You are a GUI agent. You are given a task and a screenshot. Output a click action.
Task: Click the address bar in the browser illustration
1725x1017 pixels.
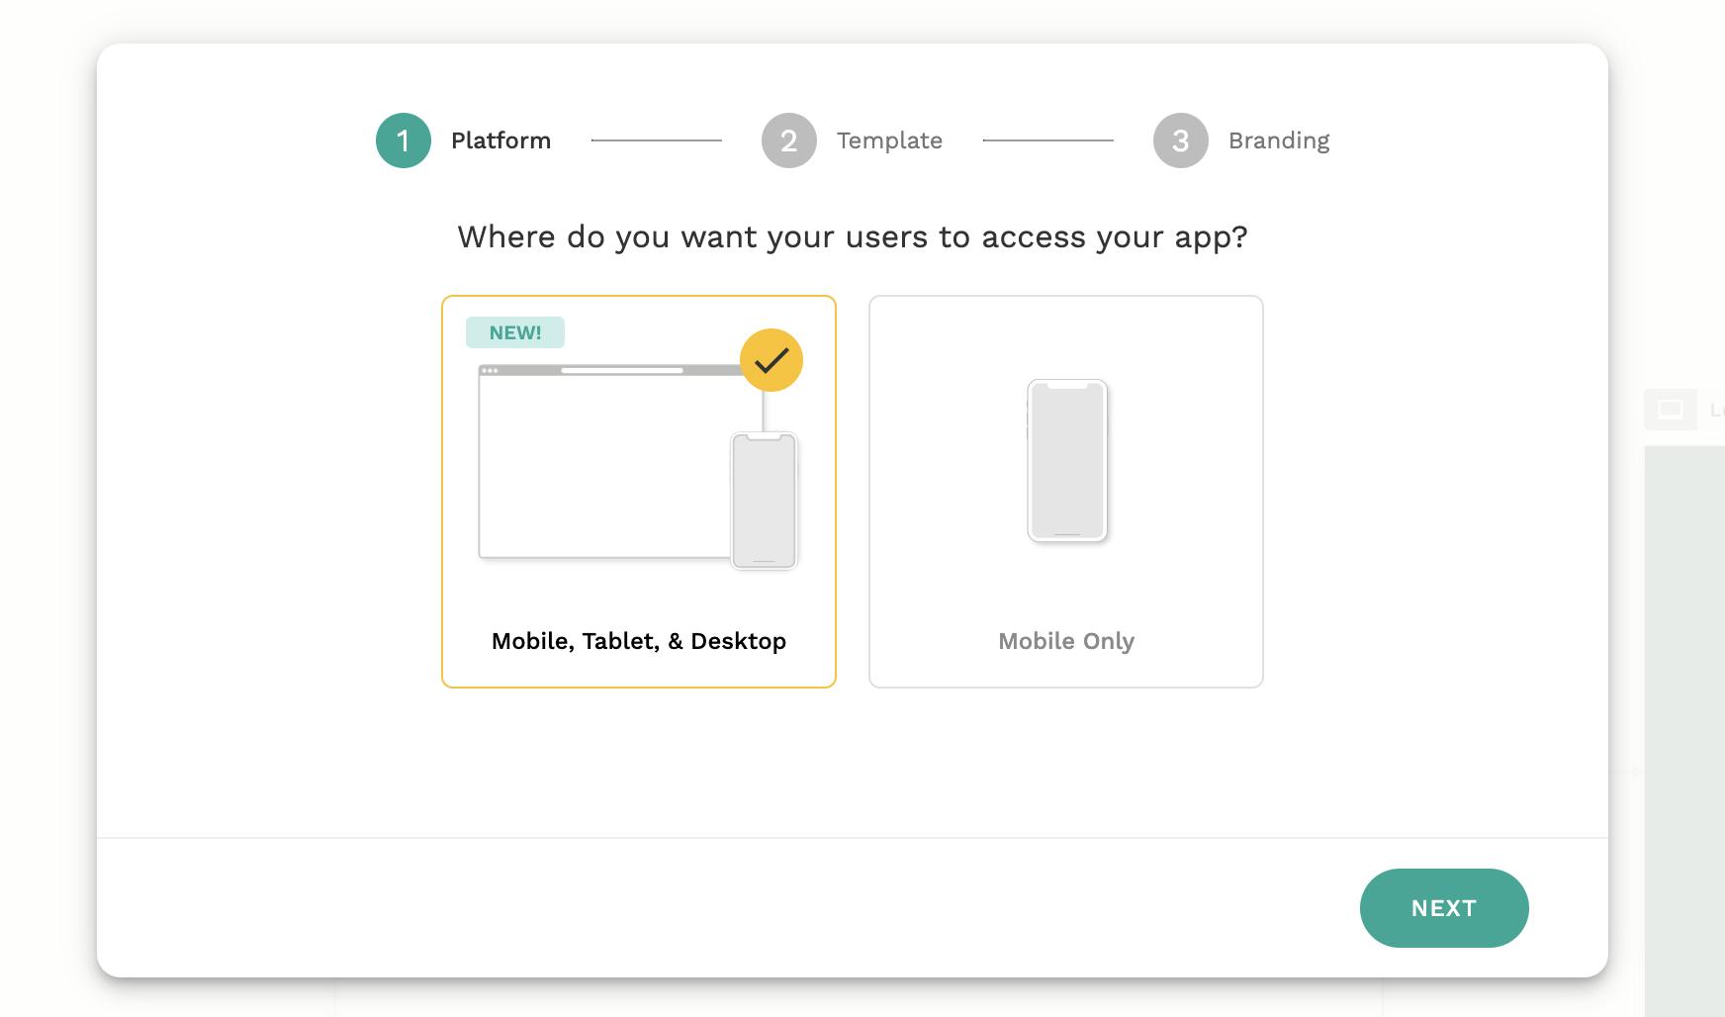click(x=622, y=370)
